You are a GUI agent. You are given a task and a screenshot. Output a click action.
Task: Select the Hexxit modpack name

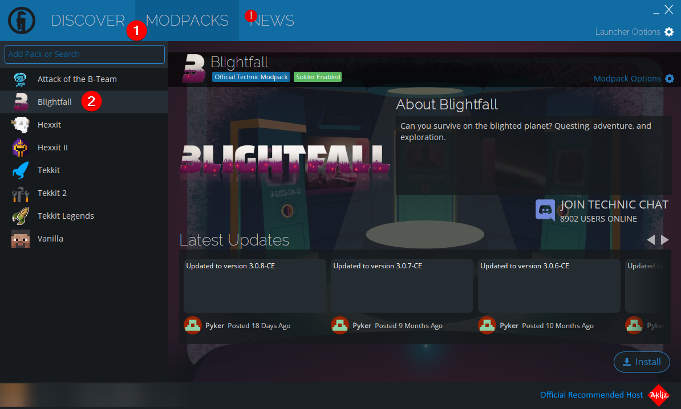coord(49,125)
